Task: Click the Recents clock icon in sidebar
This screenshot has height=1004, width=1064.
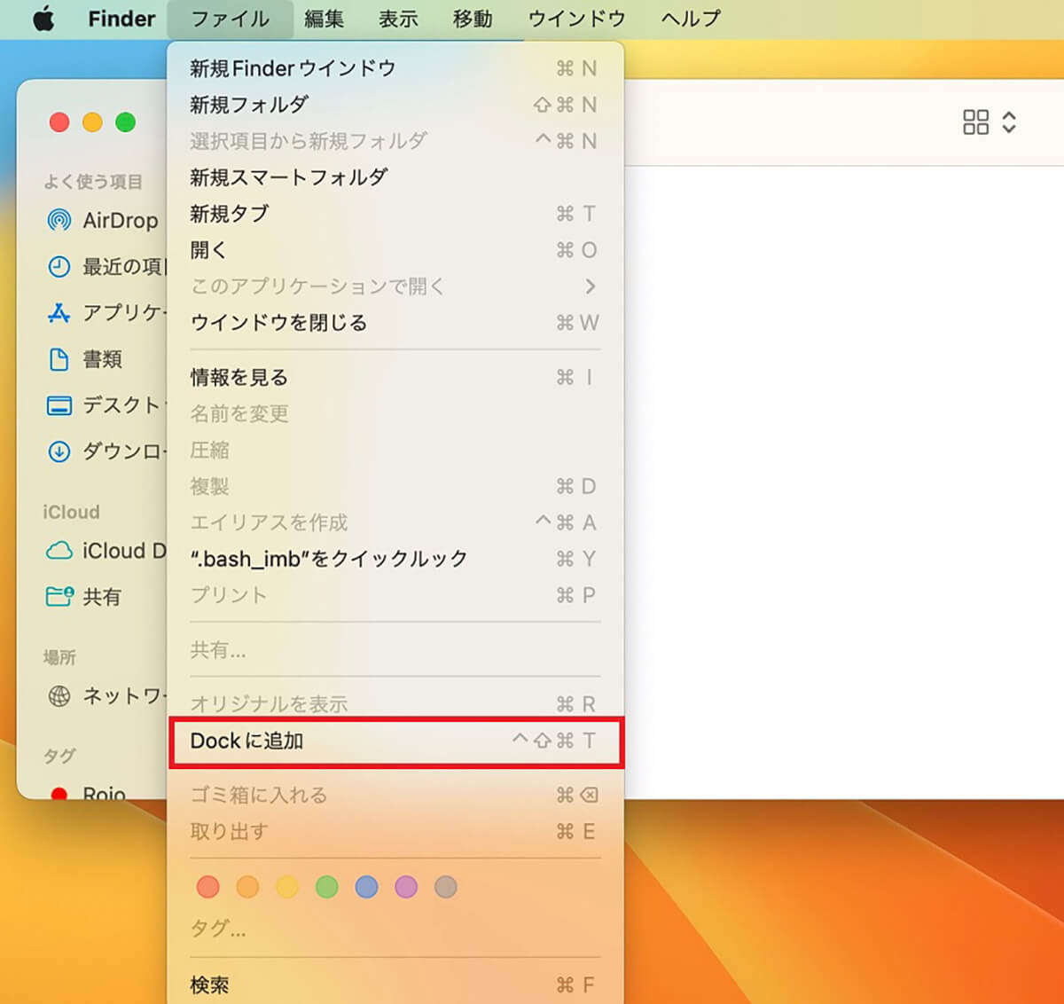Action: click(59, 266)
